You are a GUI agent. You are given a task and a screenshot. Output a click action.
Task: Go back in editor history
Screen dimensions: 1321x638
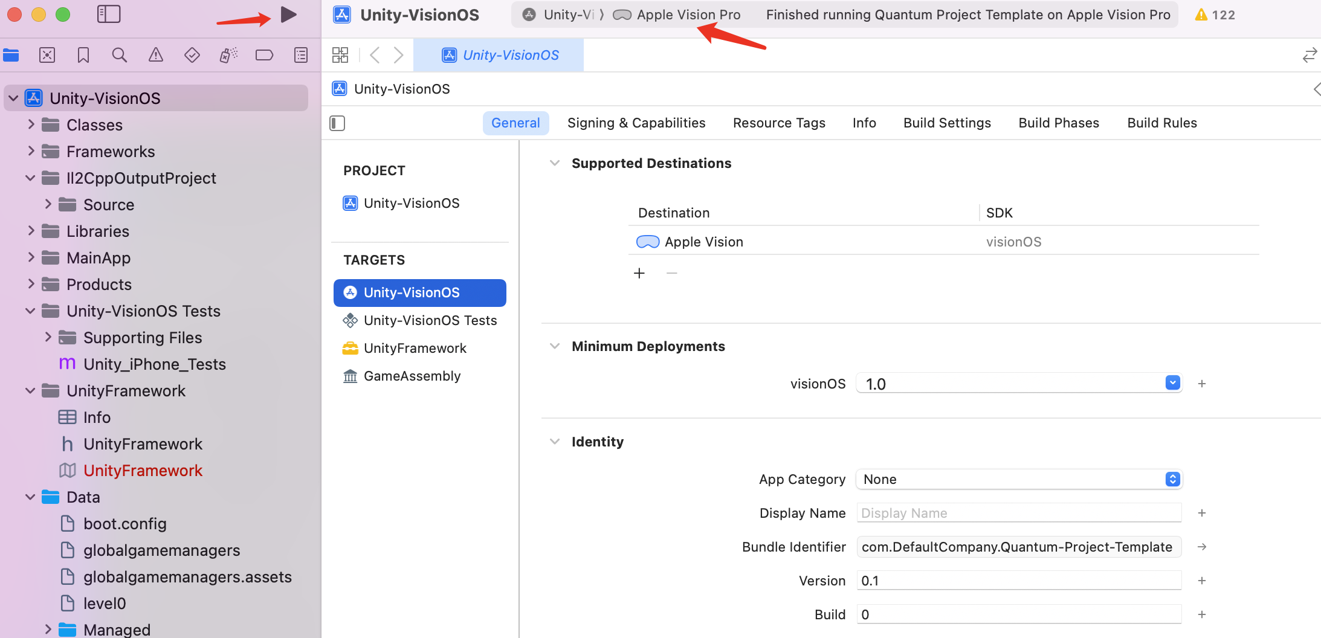coord(375,55)
